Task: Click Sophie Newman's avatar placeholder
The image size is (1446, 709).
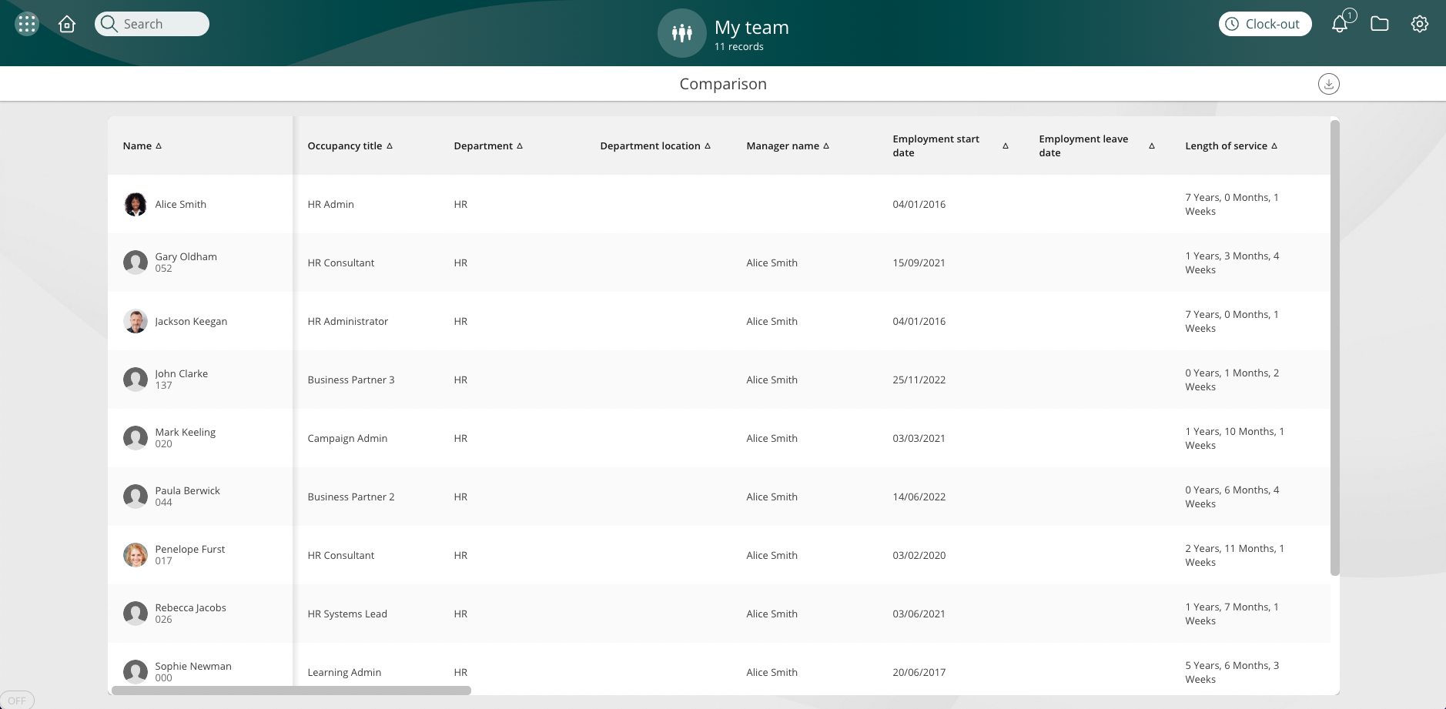Action: (x=136, y=672)
